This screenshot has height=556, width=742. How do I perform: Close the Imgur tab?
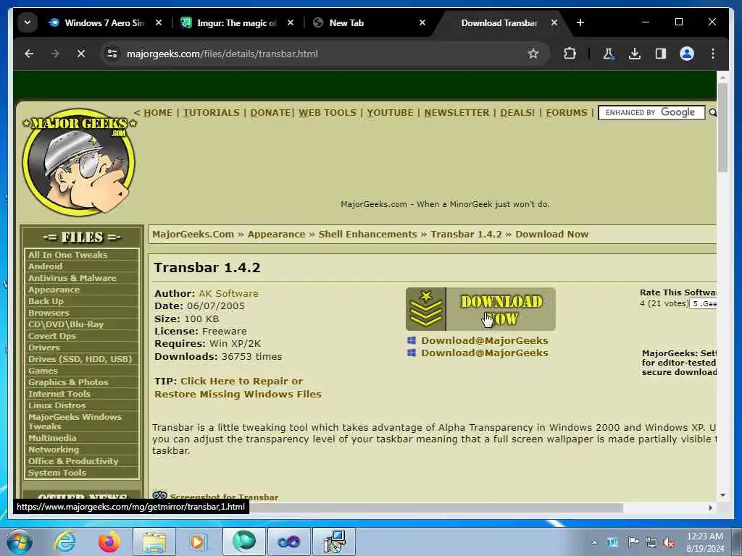[291, 22]
